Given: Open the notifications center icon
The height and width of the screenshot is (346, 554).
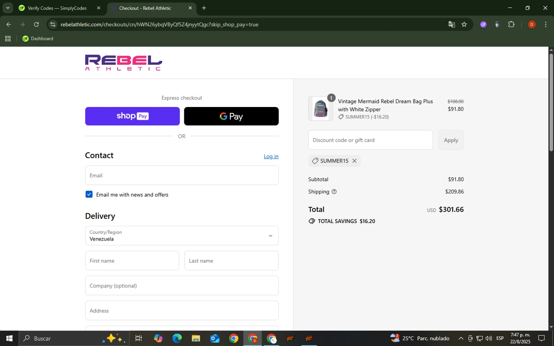Looking at the screenshot, I should pyautogui.click(x=541, y=338).
